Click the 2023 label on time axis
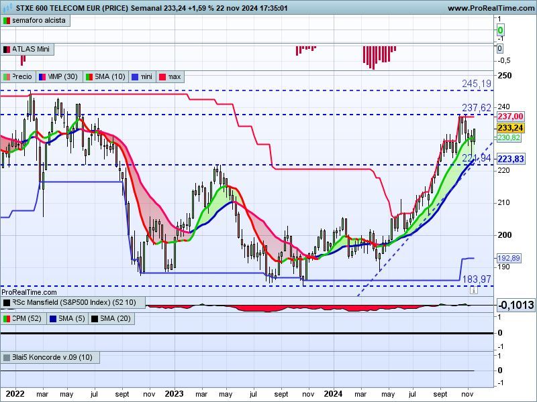 [174, 394]
